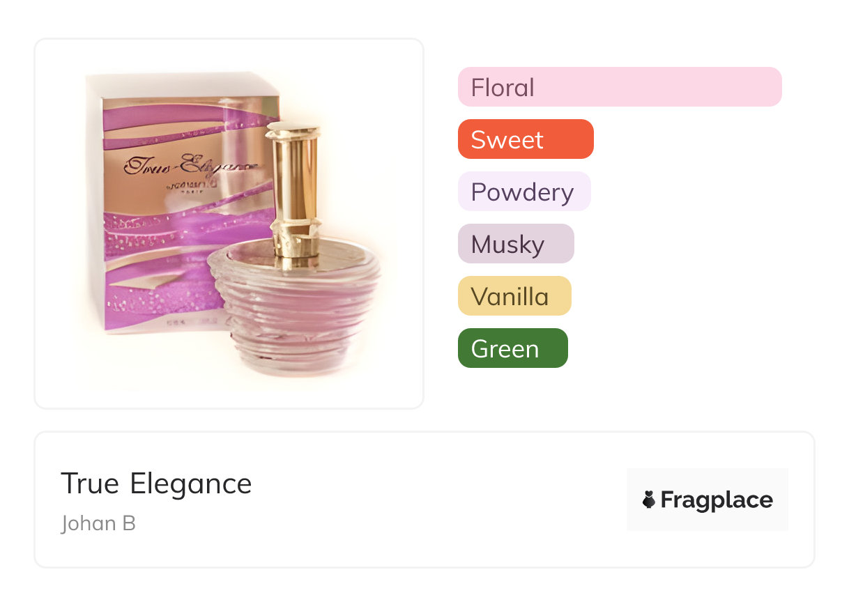Pick the Musky accord tag
Image resolution: width=849 pixels, height=602 pixels.
point(515,244)
